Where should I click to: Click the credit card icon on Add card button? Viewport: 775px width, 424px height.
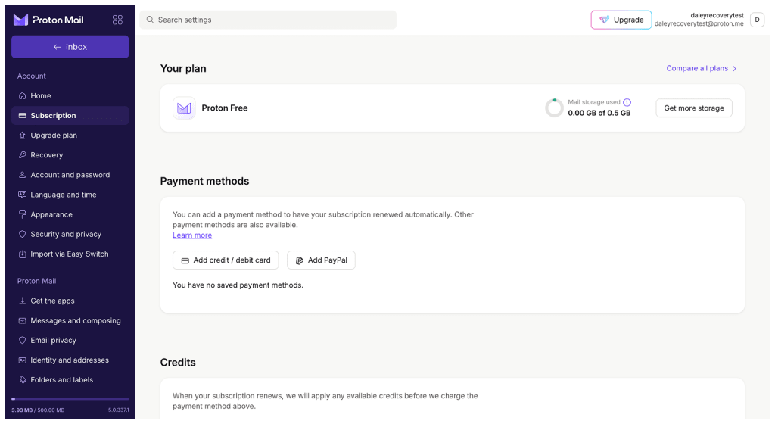click(185, 260)
